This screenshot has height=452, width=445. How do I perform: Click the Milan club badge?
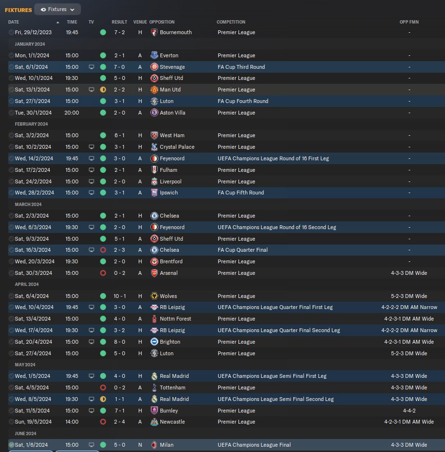pyautogui.click(x=154, y=445)
